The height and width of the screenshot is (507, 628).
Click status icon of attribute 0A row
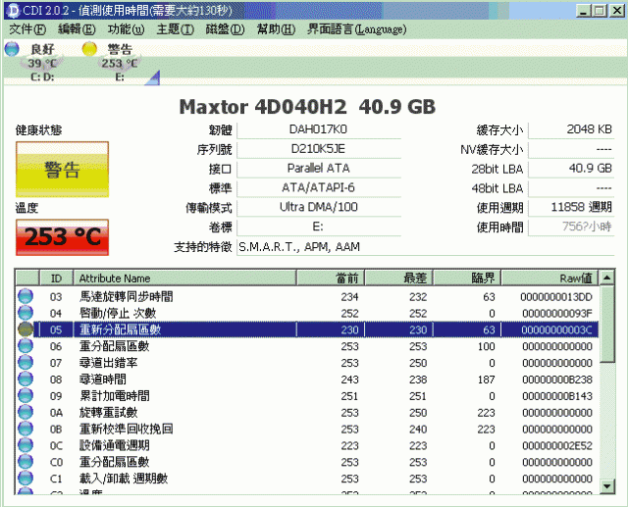26,412
